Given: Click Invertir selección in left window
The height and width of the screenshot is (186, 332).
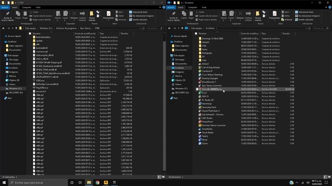Looking at the screenshot, I should pyautogui.click(x=138, y=20).
